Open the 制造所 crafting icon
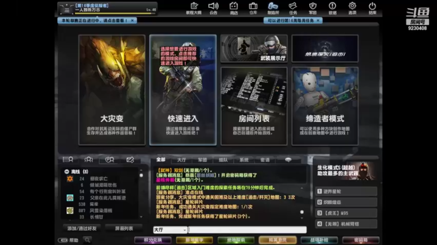The width and height of the screenshot is (437, 245). point(273,8)
